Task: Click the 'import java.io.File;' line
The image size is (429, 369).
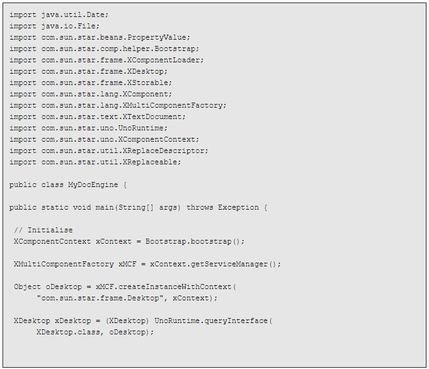Action: (x=54, y=26)
